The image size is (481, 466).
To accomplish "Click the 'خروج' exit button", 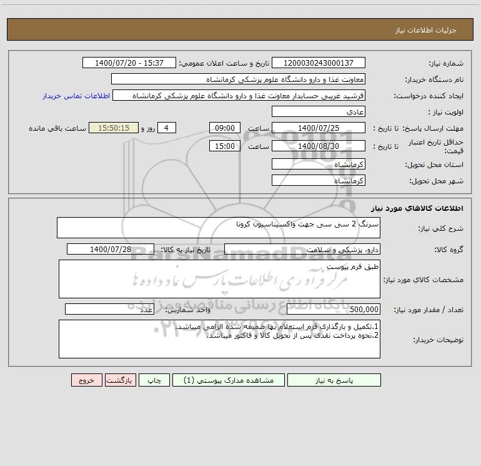I will [x=86, y=380].
